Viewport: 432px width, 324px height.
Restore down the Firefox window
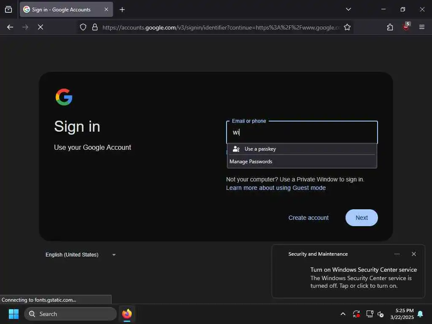coord(402,9)
